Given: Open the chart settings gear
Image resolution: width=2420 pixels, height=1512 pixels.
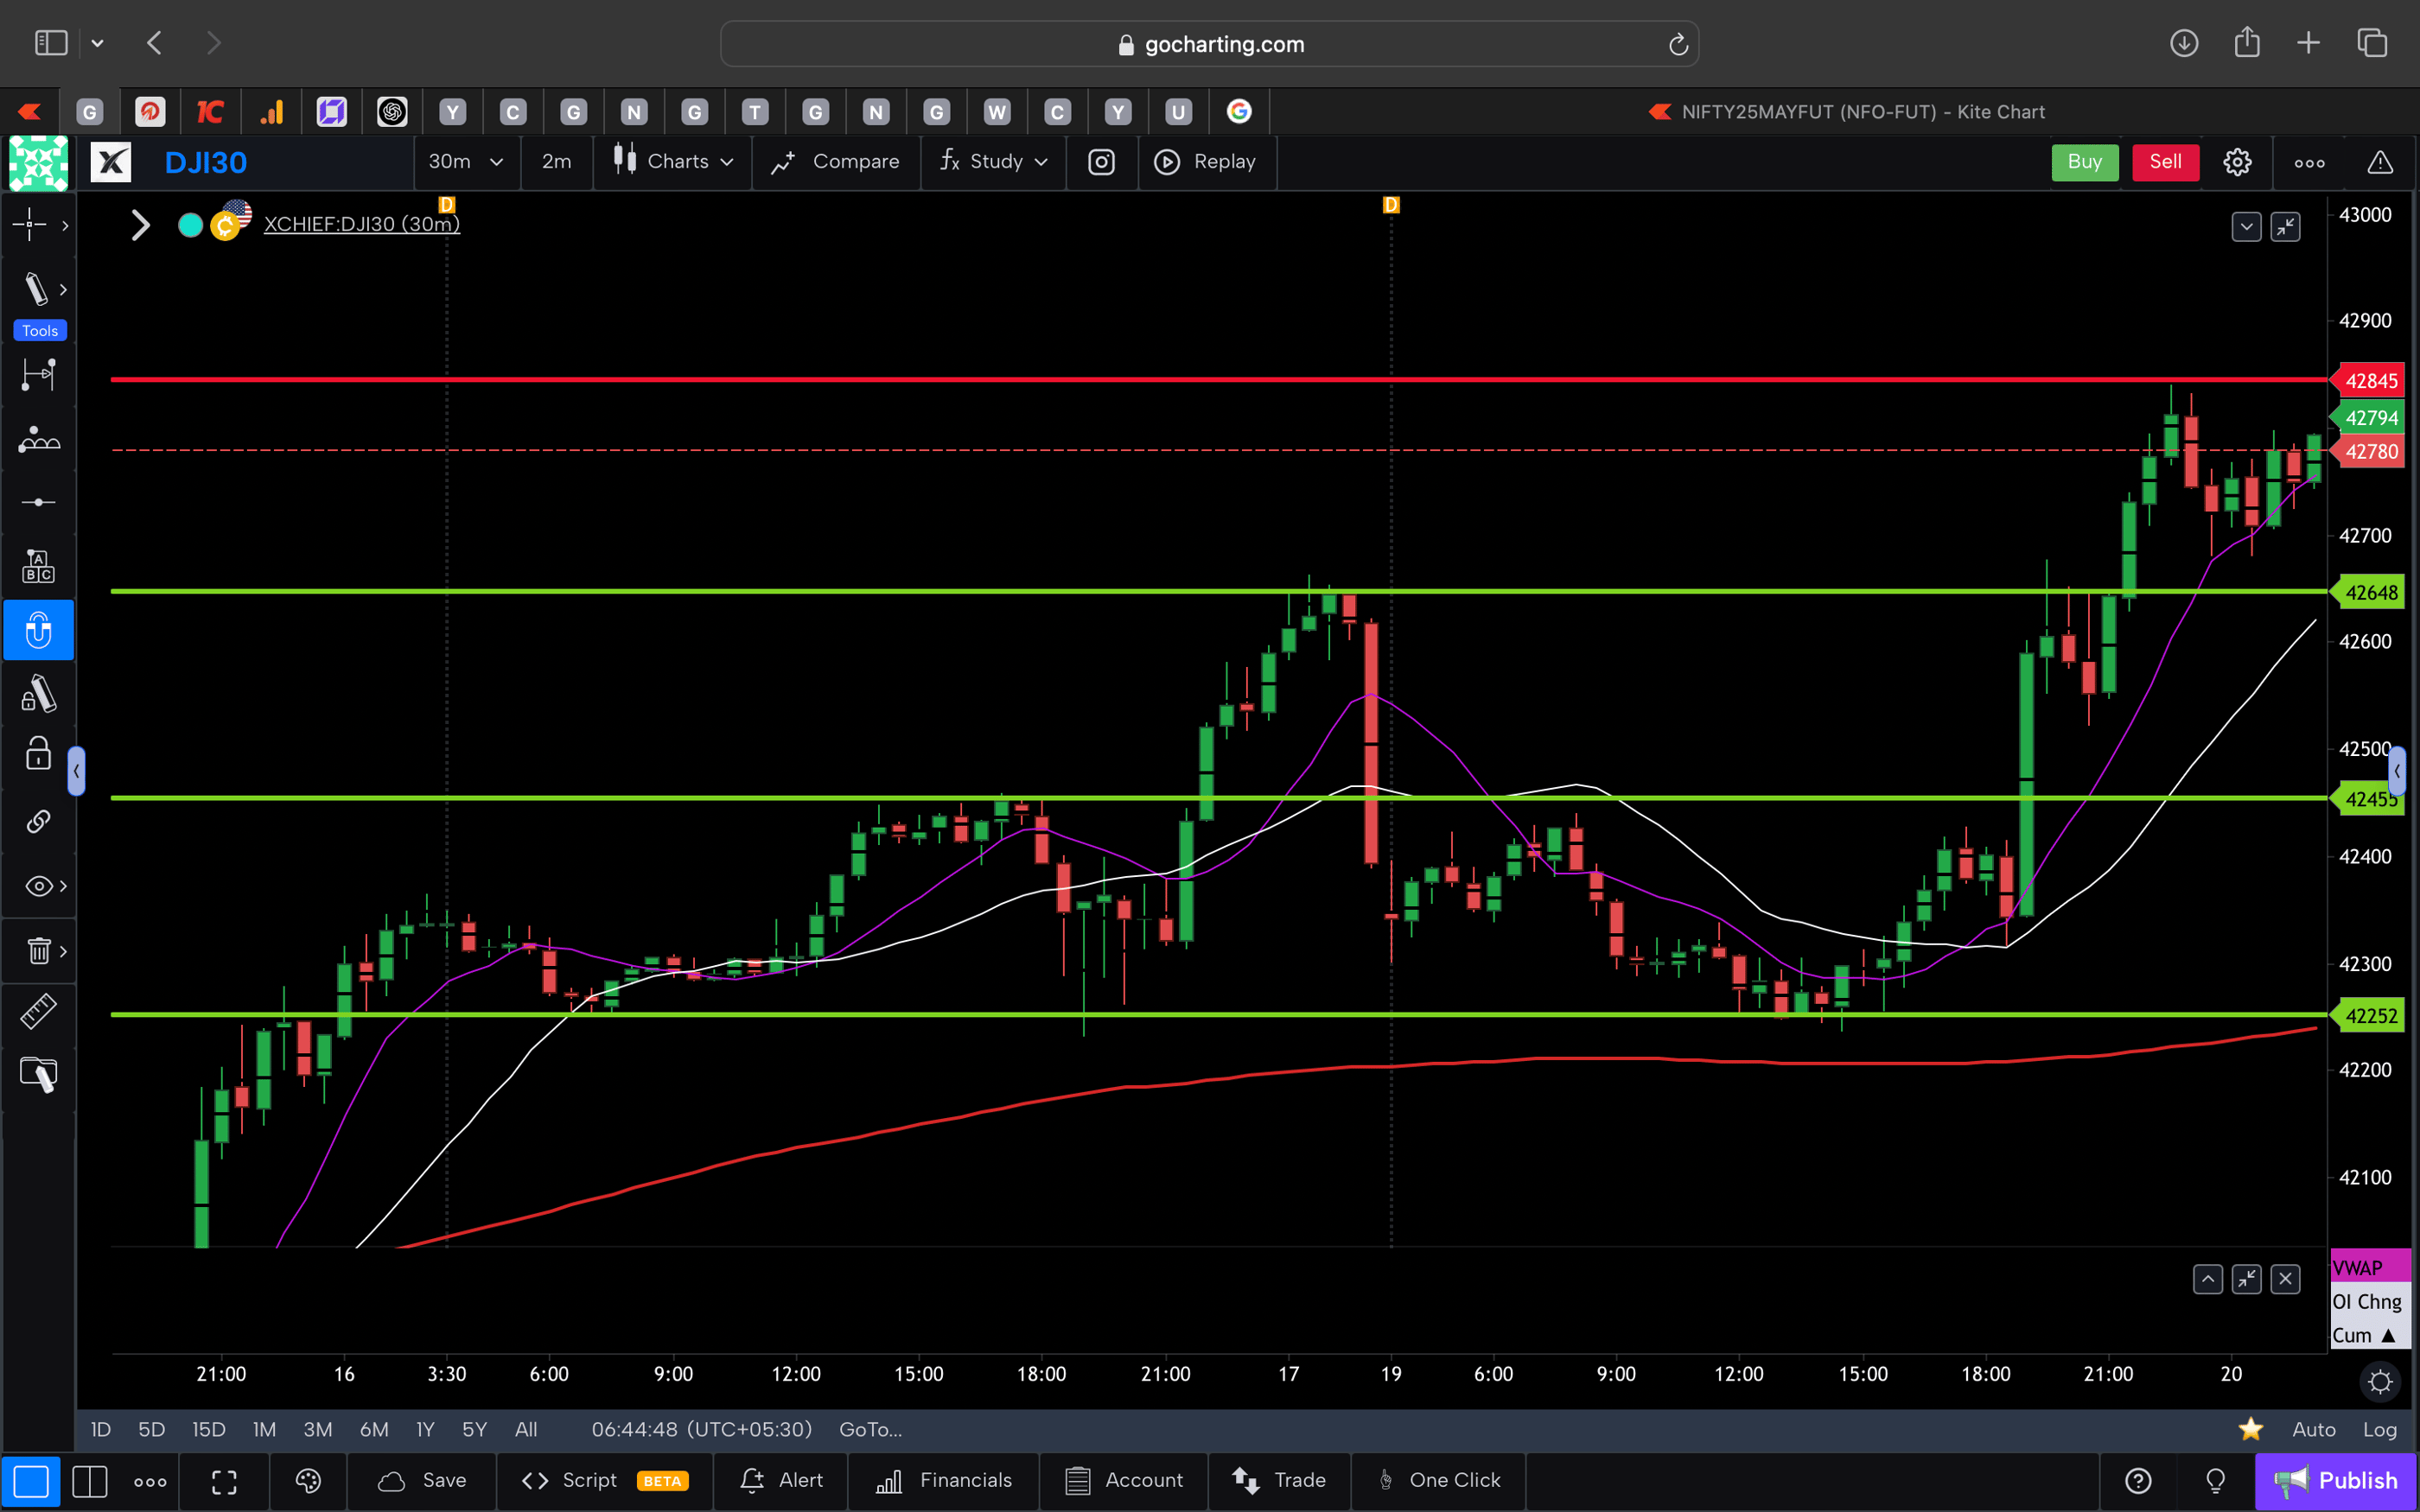Looking at the screenshot, I should (x=2237, y=162).
